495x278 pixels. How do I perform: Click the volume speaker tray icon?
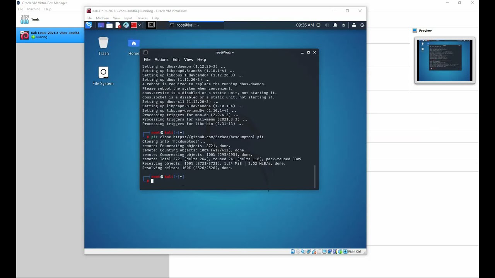tap(327, 25)
